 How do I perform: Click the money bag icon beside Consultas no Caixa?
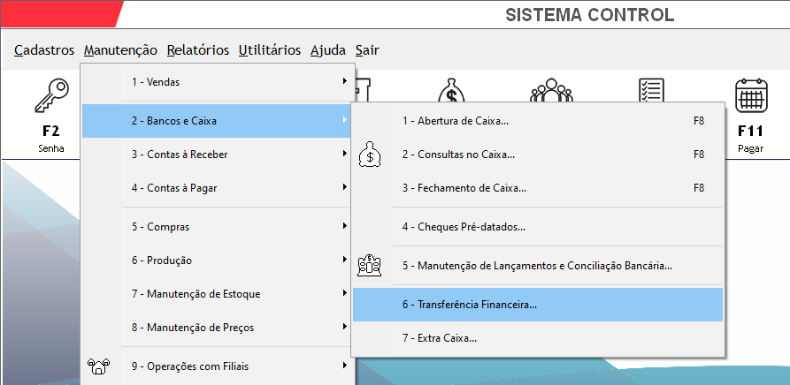pos(370,155)
